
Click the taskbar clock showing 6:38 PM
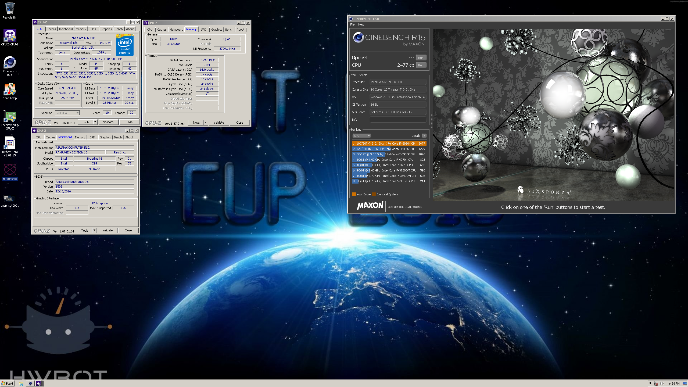(674, 384)
